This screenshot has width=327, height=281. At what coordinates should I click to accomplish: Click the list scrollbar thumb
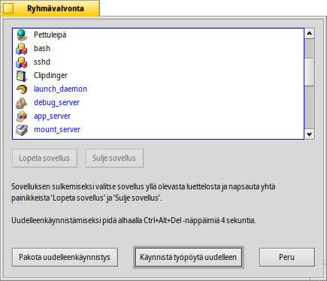(x=310, y=72)
